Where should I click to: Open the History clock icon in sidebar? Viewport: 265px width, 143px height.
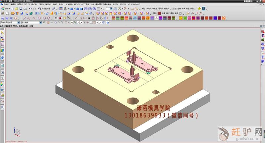click(x=2, y=72)
